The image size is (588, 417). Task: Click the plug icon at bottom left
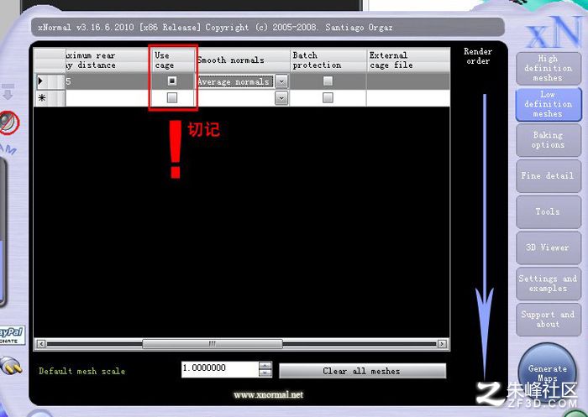[x=11, y=365]
